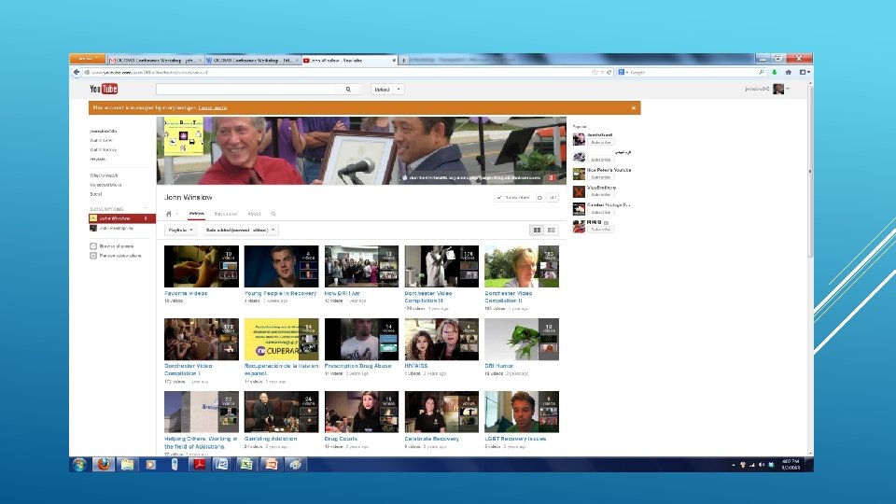Open a new browser tab
The height and width of the screenshot is (504, 896).
[403, 60]
